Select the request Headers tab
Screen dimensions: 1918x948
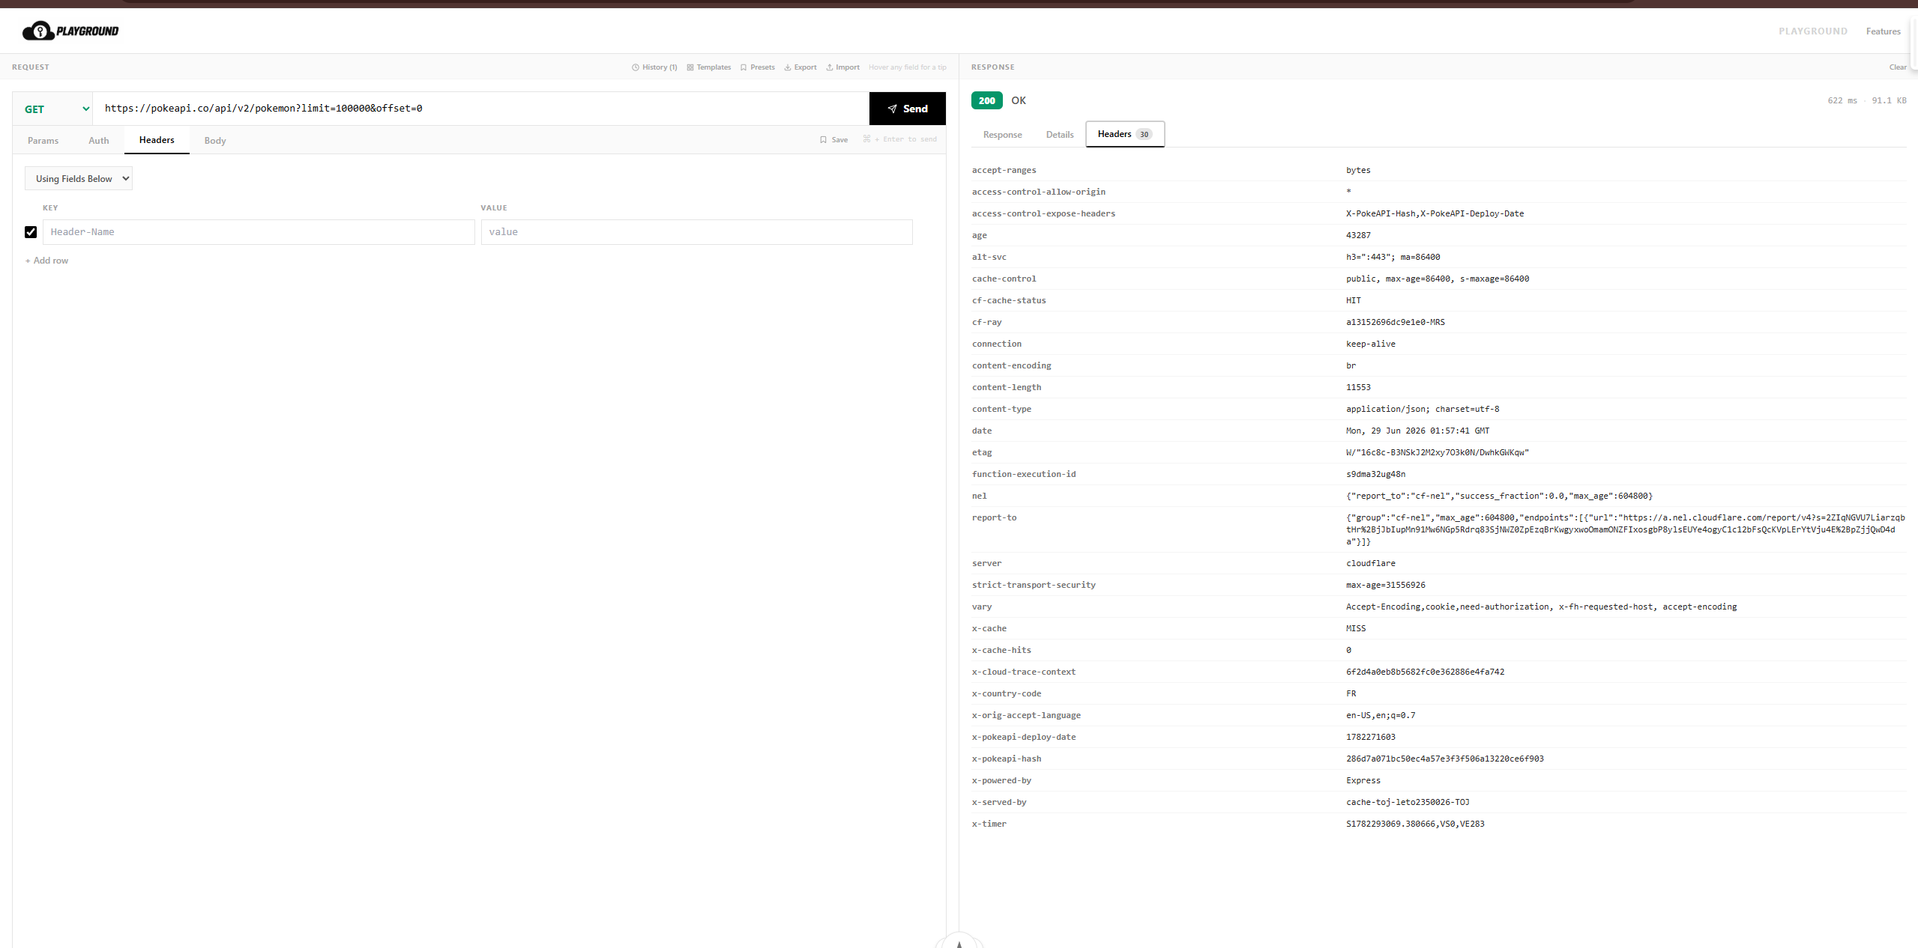[157, 140]
